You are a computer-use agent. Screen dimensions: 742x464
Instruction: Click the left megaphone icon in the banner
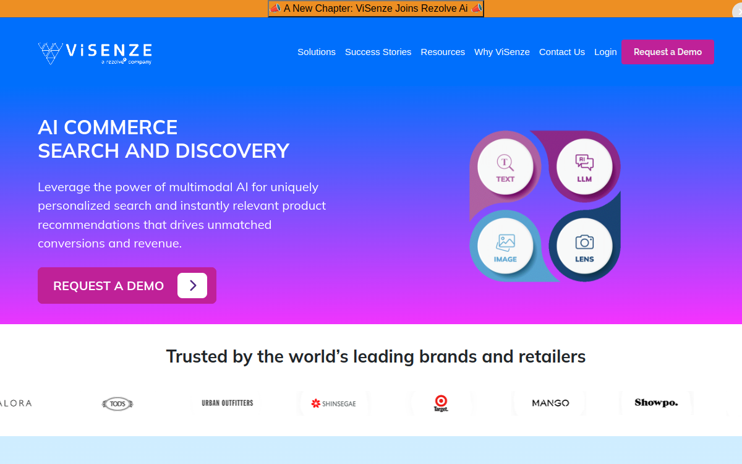(x=276, y=9)
